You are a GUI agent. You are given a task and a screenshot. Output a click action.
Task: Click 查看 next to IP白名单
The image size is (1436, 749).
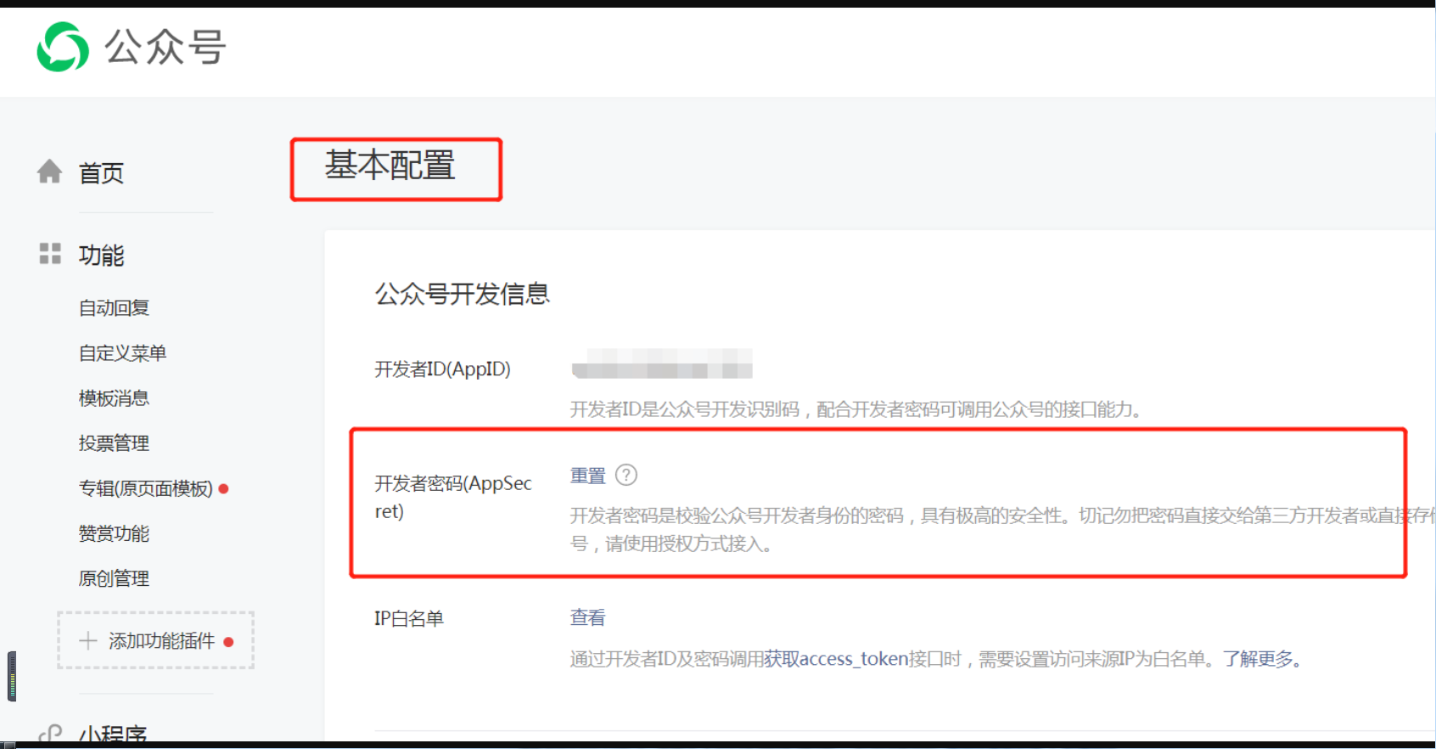[588, 617]
